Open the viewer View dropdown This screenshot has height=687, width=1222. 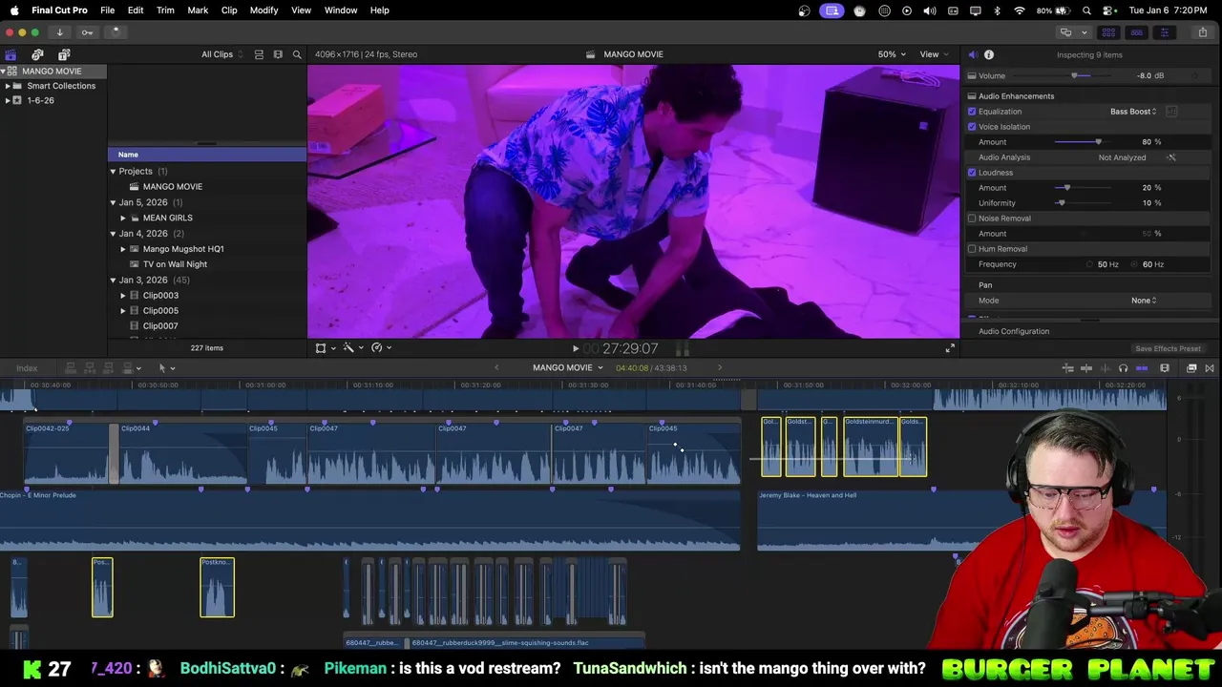click(x=934, y=54)
